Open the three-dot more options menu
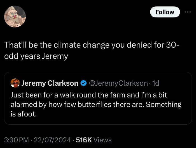This screenshot has height=148, width=196. coord(187,12)
